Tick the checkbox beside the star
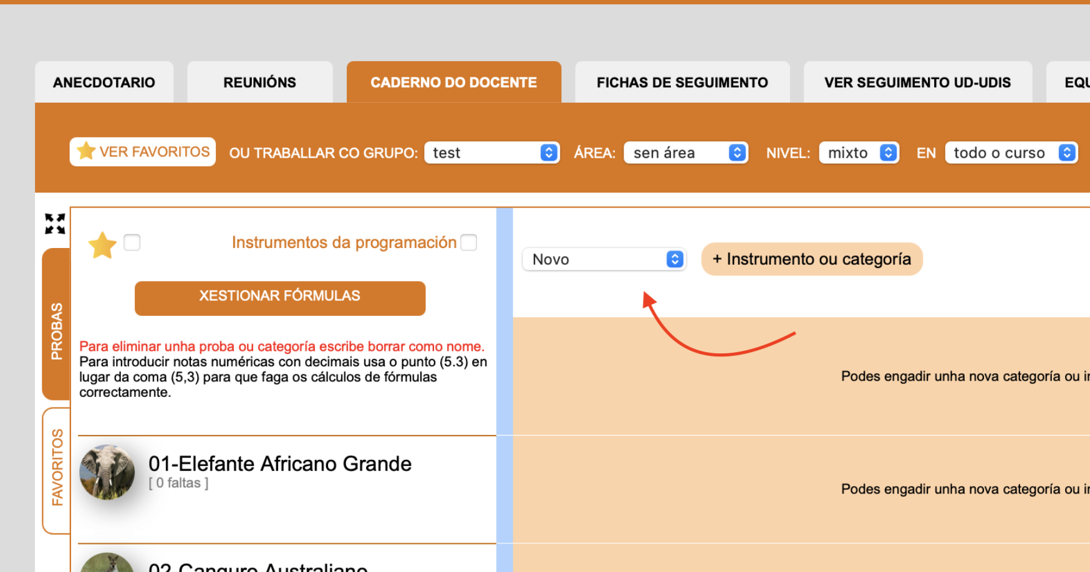The image size is (1090, 572). (x=132, y=242)
